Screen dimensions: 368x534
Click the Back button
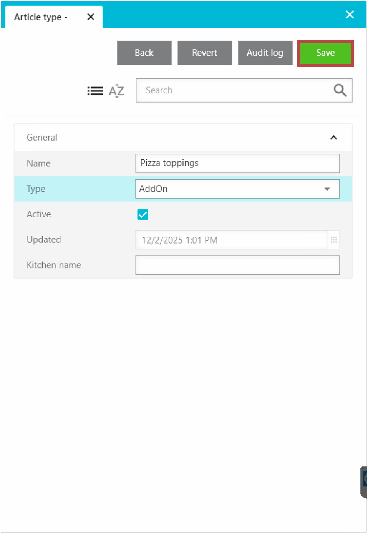(x=144, y=53)
